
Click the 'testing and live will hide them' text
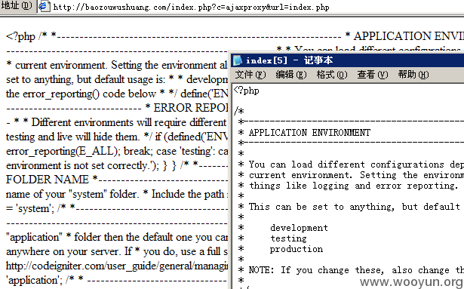coord(72,137)
